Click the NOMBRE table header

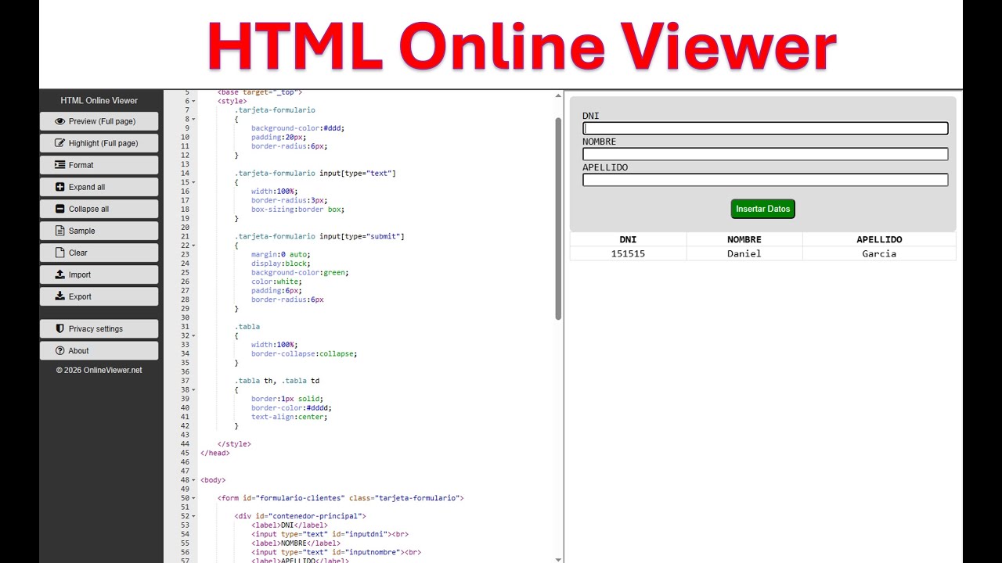coord(744,239)
